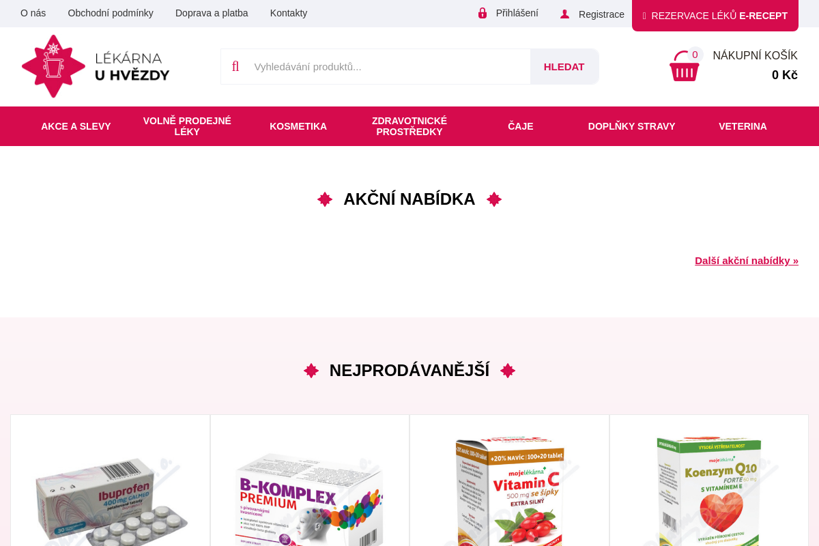
Task: Click the user icon beside Registrace
Action: tap(564, 14)
